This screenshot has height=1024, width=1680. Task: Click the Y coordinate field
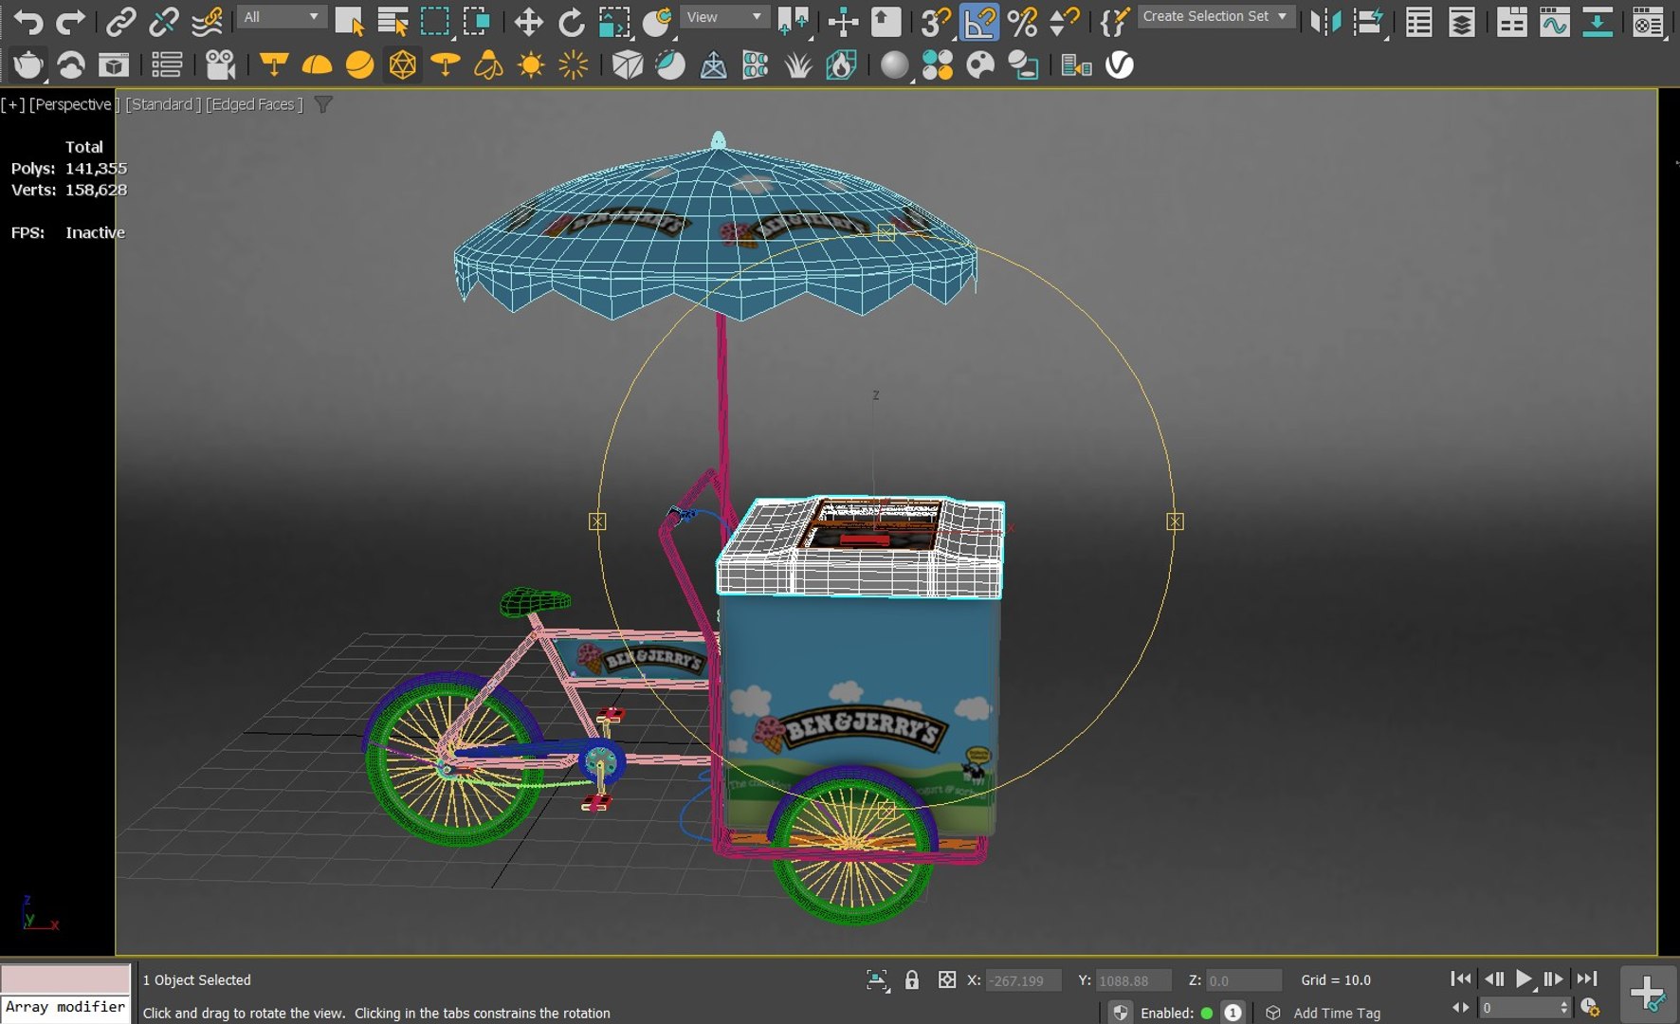coord(1133,980)
